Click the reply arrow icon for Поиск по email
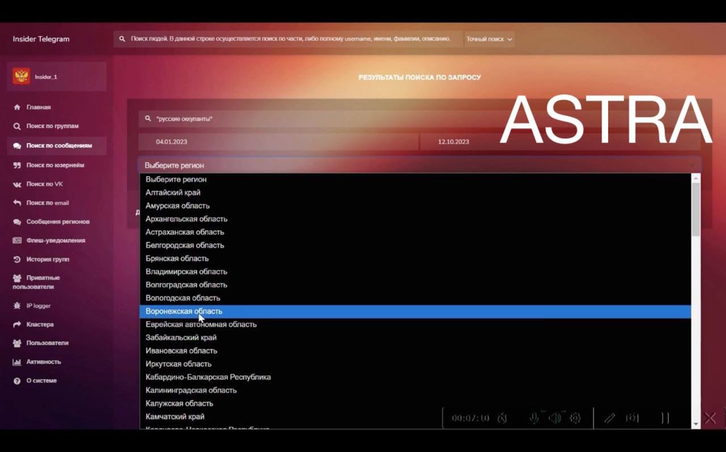 (17, 203)
